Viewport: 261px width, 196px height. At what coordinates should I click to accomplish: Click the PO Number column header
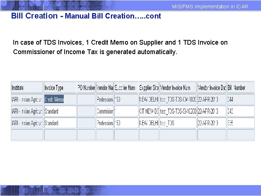tap(86, 87)
